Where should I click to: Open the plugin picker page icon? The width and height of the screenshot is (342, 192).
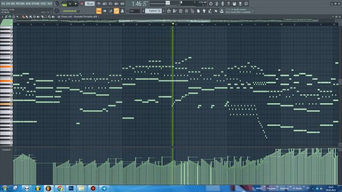click(198, 11)
